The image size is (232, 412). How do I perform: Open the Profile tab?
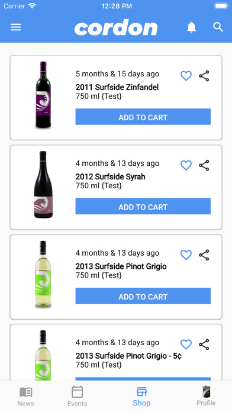[x=206, y=396]
